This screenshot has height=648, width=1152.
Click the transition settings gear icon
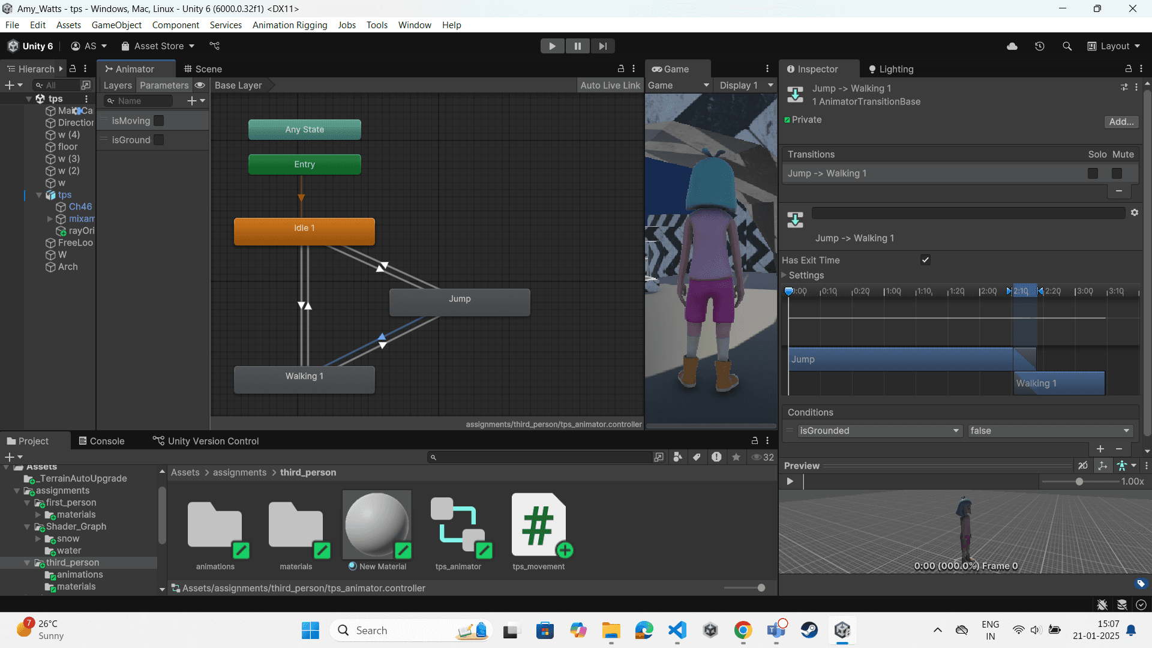click(1134, 212)
